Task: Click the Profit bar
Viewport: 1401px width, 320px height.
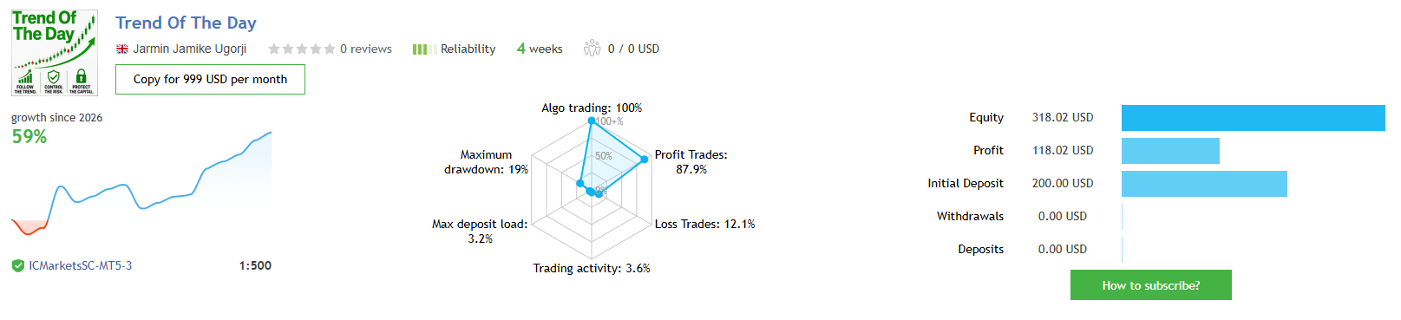Action: click(1170, 151)
